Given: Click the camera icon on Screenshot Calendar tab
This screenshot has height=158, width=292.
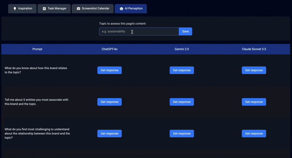Looking at the screenshot, I should pos(78,8).
